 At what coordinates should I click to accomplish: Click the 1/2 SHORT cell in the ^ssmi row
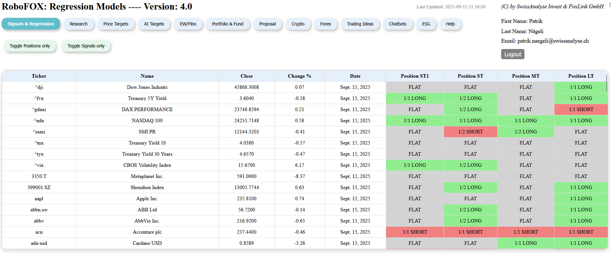(470, 132)
